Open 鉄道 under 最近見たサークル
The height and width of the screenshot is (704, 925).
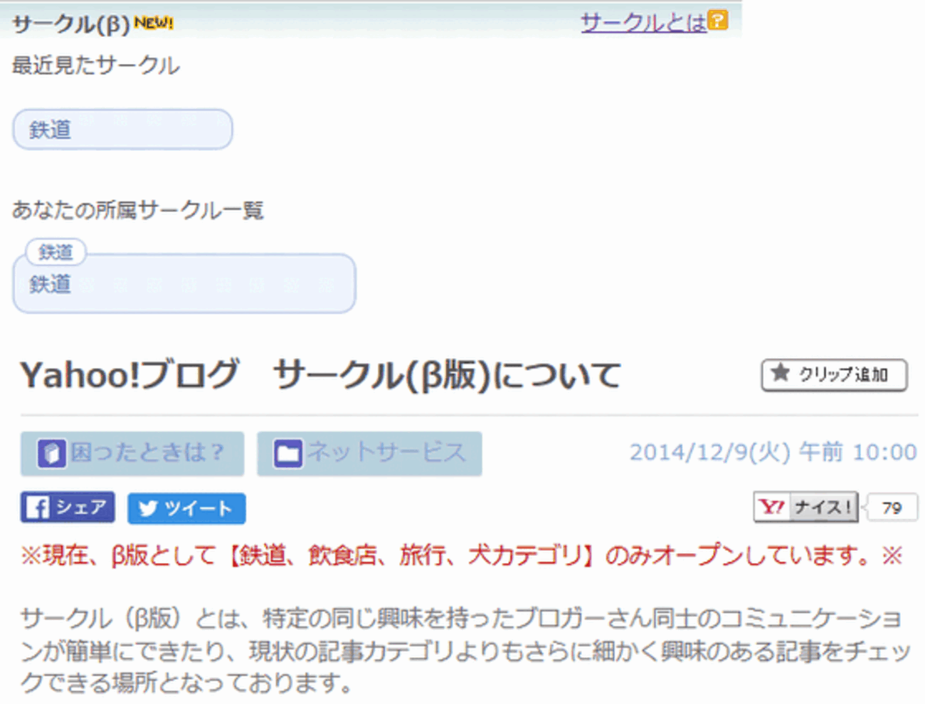click(x=122, y=130)
